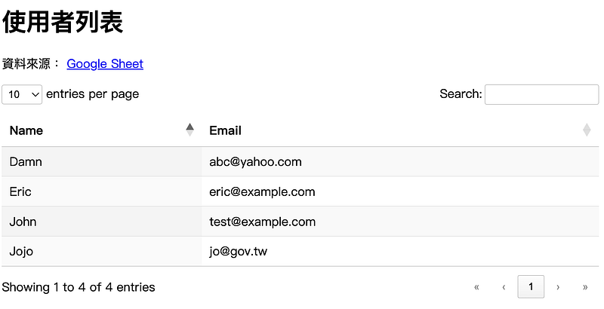Go to previous page chevron

pyautogui.click(x=504, y=287)
